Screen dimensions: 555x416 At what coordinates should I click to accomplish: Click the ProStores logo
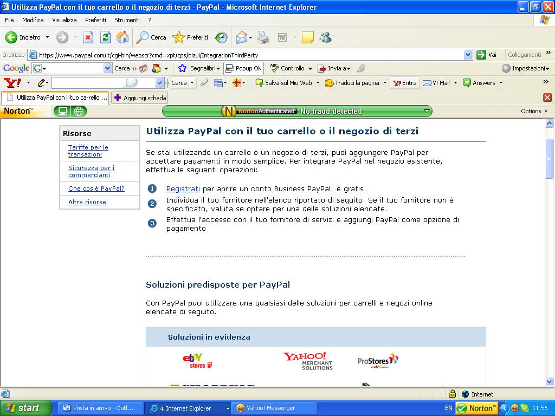click(378, 361)
